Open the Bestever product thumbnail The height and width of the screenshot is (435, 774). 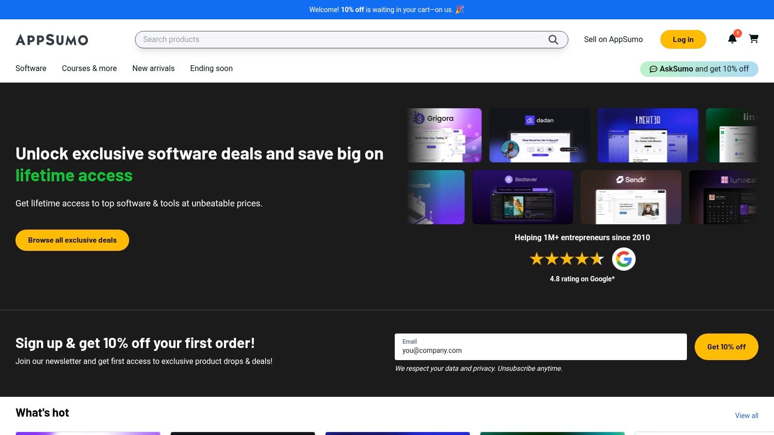[522, 197]
